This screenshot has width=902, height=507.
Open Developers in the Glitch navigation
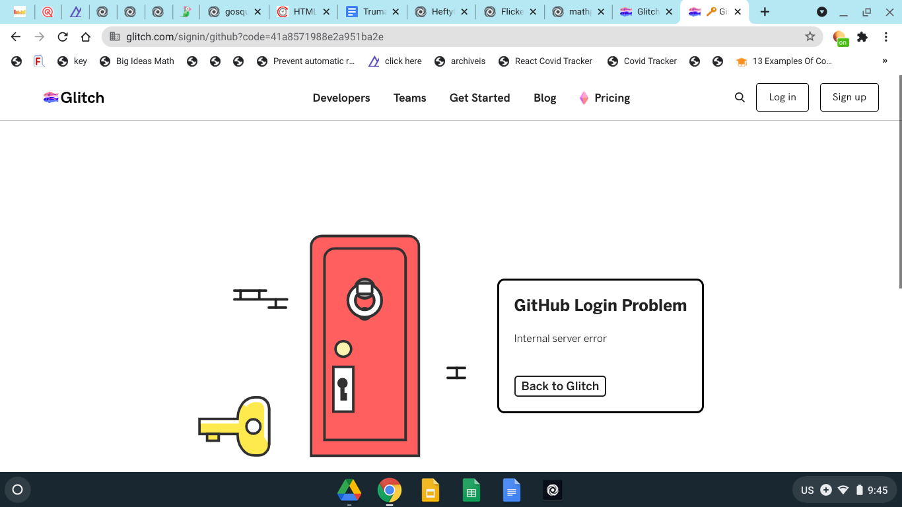click(x=341, y=98)
